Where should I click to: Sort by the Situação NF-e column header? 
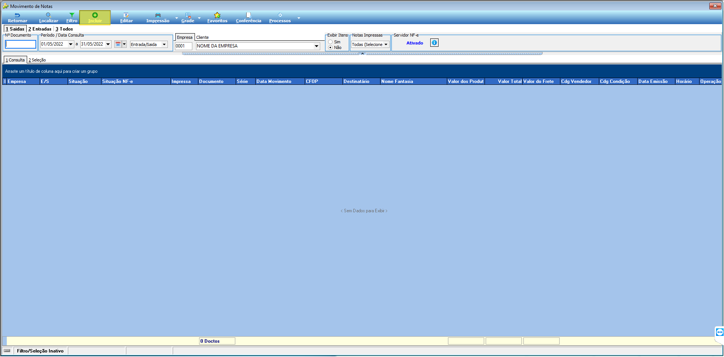(x=136, y=81)
